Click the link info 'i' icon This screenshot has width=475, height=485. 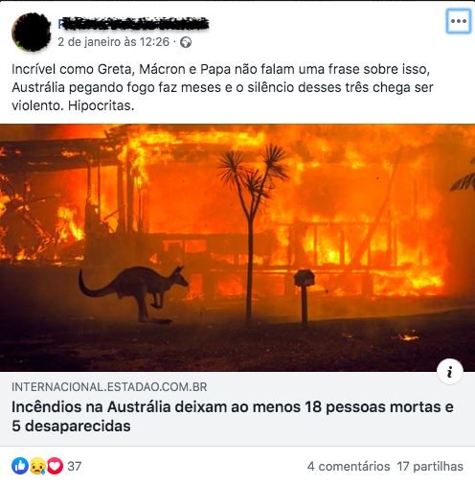coord(450,372)
